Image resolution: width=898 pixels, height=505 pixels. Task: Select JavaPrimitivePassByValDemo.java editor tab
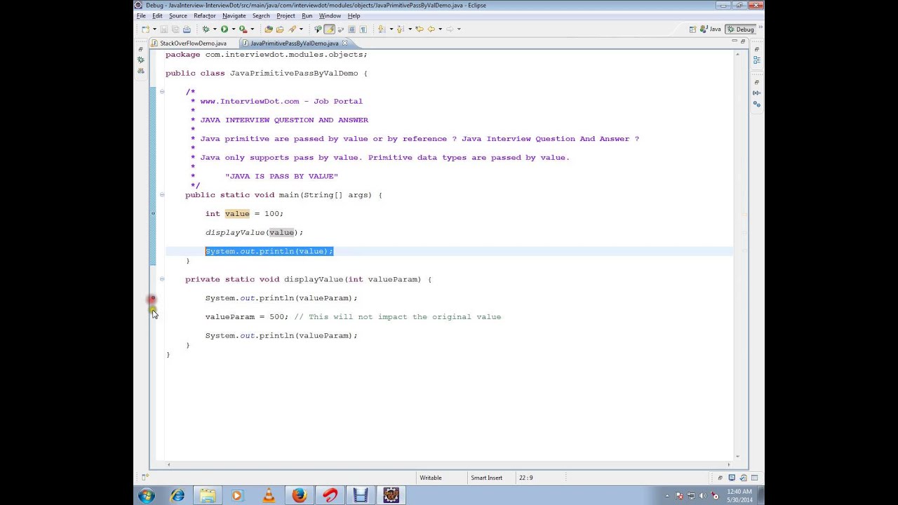295,43
